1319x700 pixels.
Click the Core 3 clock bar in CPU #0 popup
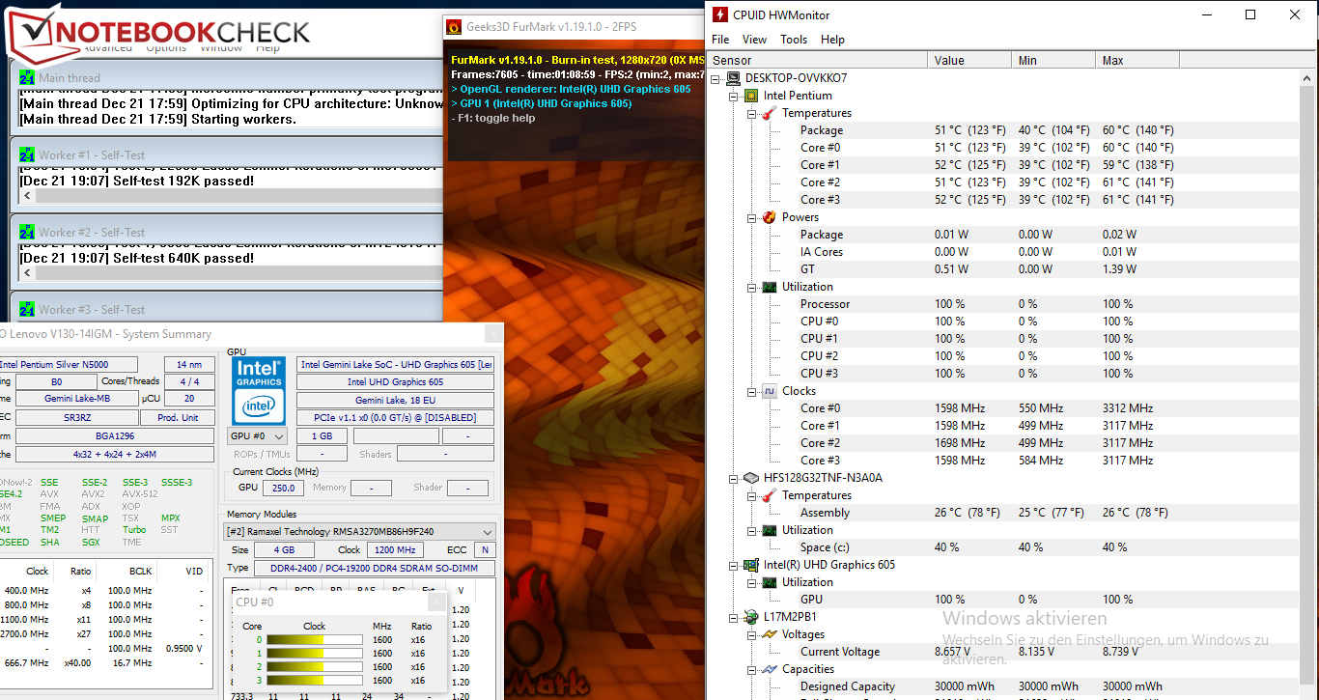pos(314,680)
